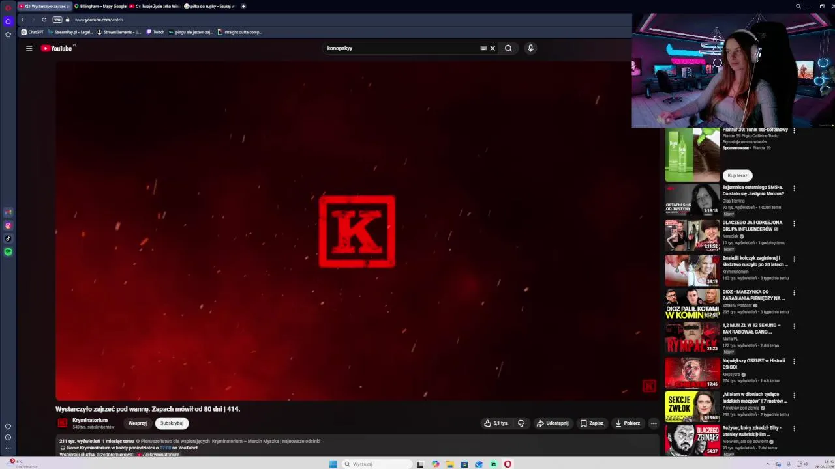Image resolution: width=835 pixels, height=469 pixels.
Task: Go to the YouTube home logo
Action: pos(57,48)
